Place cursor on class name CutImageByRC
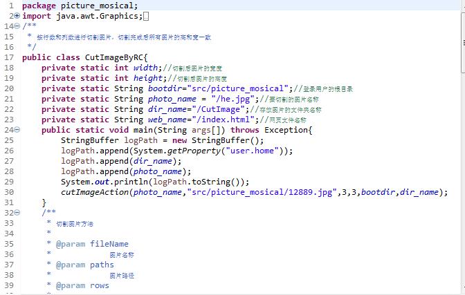The image size is (465, 295). (x=114, y=57)
